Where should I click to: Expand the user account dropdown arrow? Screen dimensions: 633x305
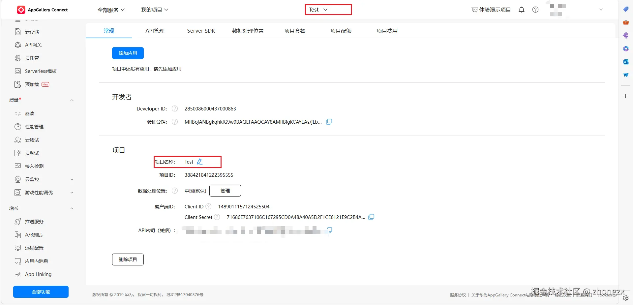pos(601,10)
